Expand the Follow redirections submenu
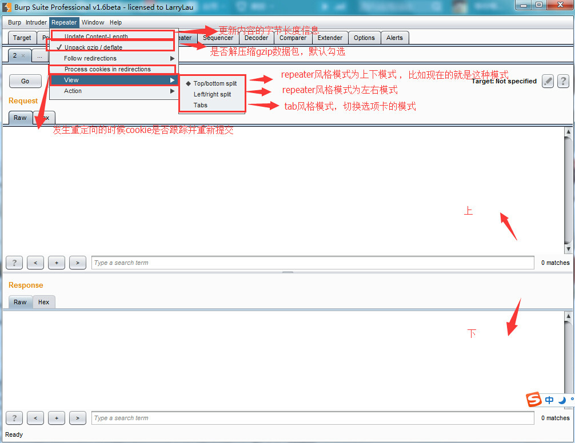Screen dimensions: 575x443 114,58
